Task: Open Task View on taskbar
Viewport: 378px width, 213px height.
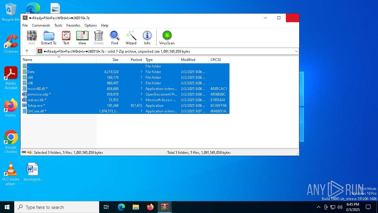Action: point(106,207)
